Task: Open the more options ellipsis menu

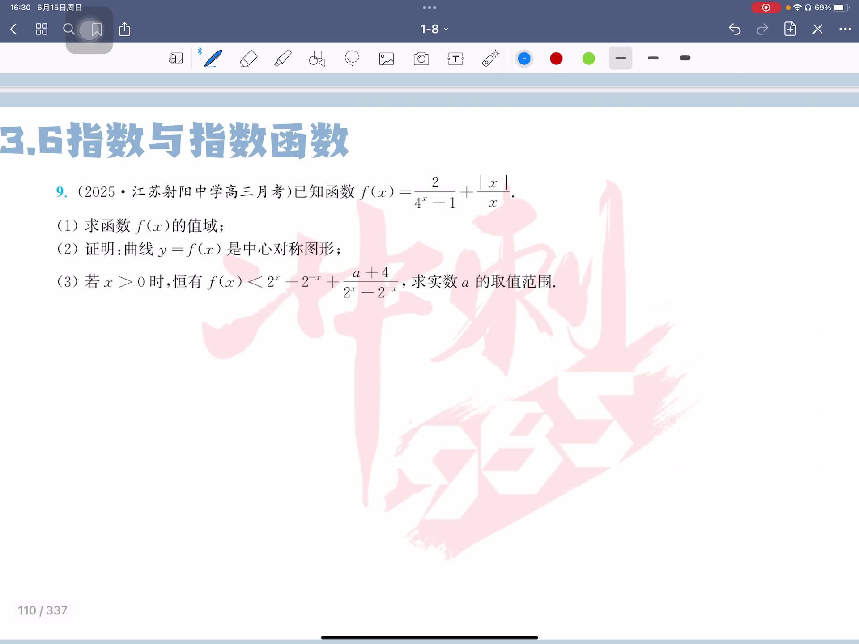Action: [845, 29]
